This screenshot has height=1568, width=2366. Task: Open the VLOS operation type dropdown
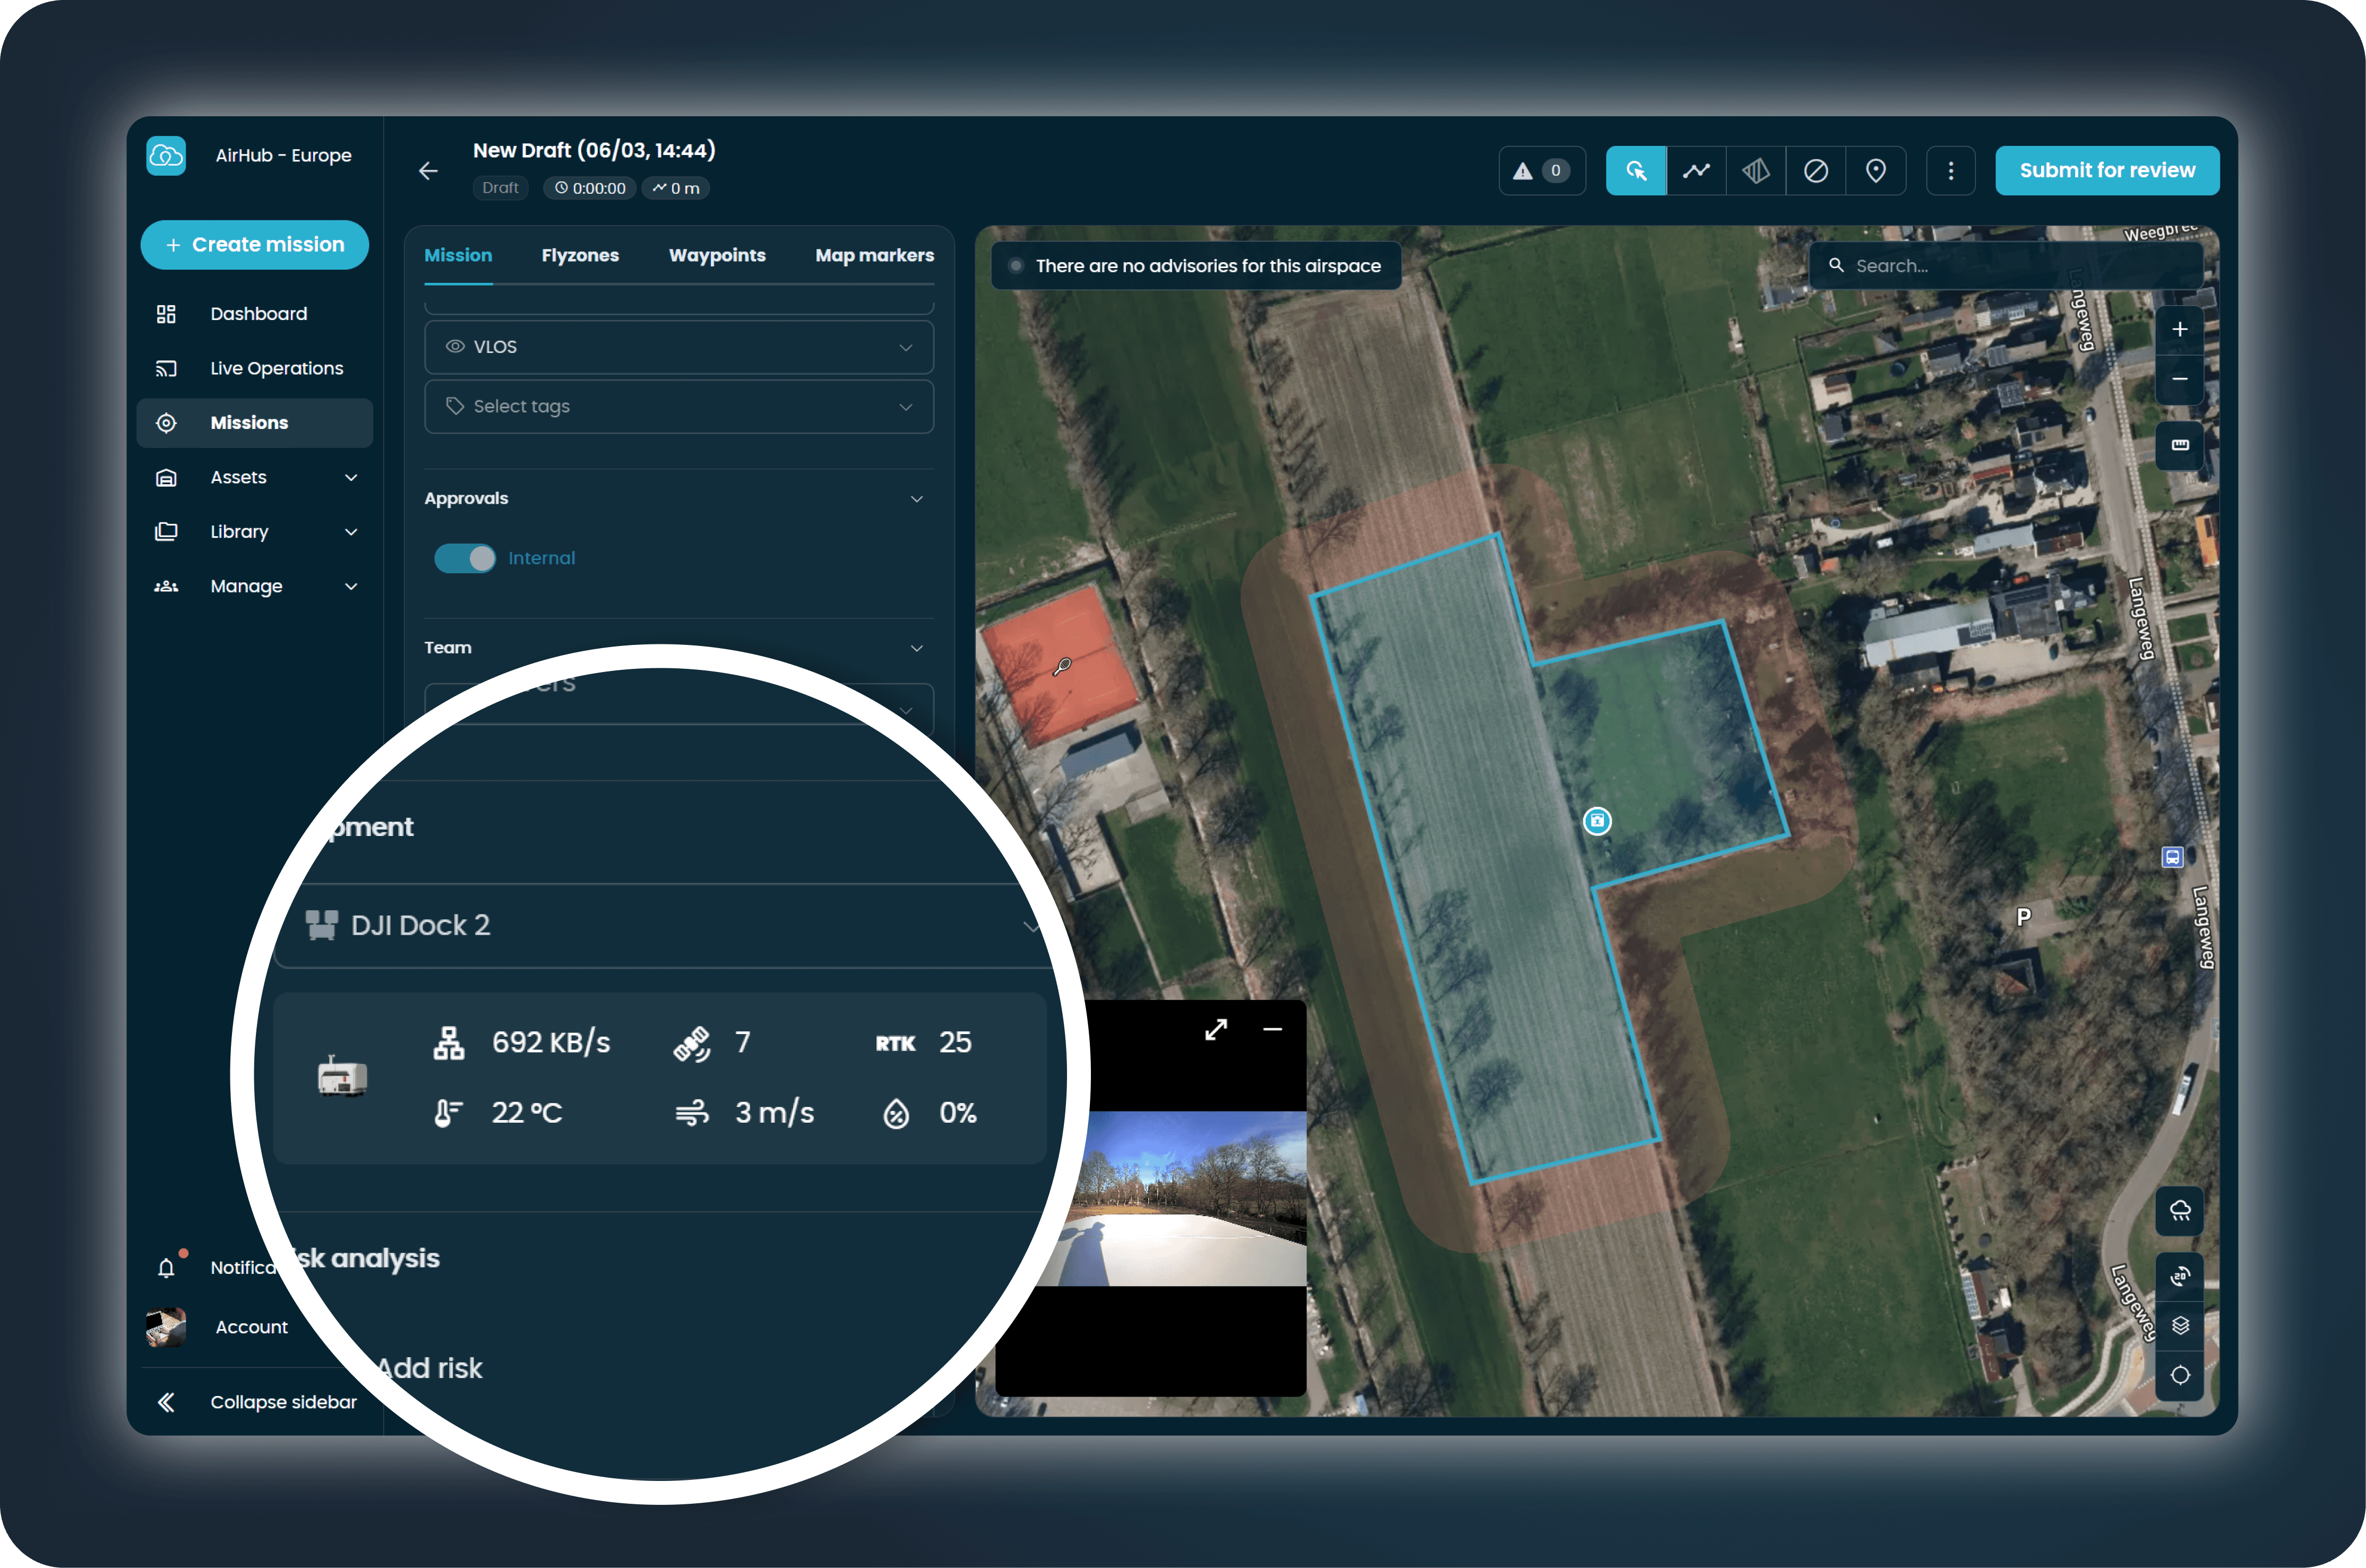click(x=679, y=347)
